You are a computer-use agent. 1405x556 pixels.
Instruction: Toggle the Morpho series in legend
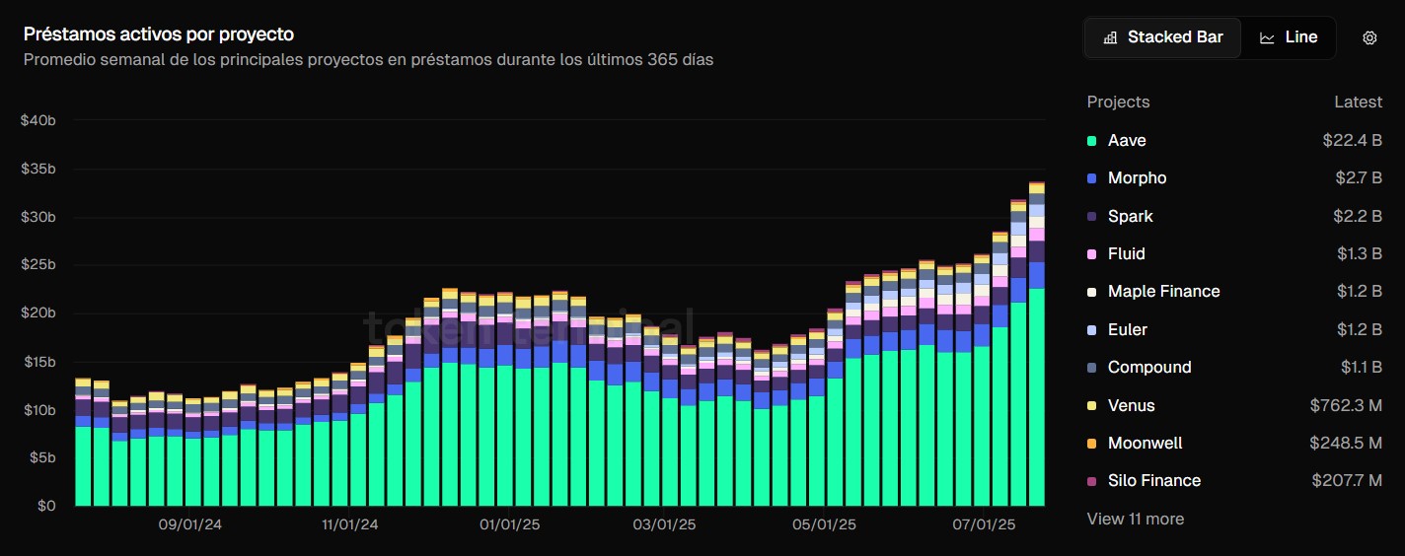coord(1234,178)
